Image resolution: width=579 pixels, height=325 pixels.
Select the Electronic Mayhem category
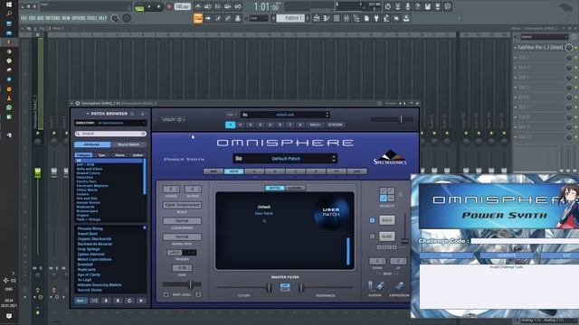pos(92,186)
